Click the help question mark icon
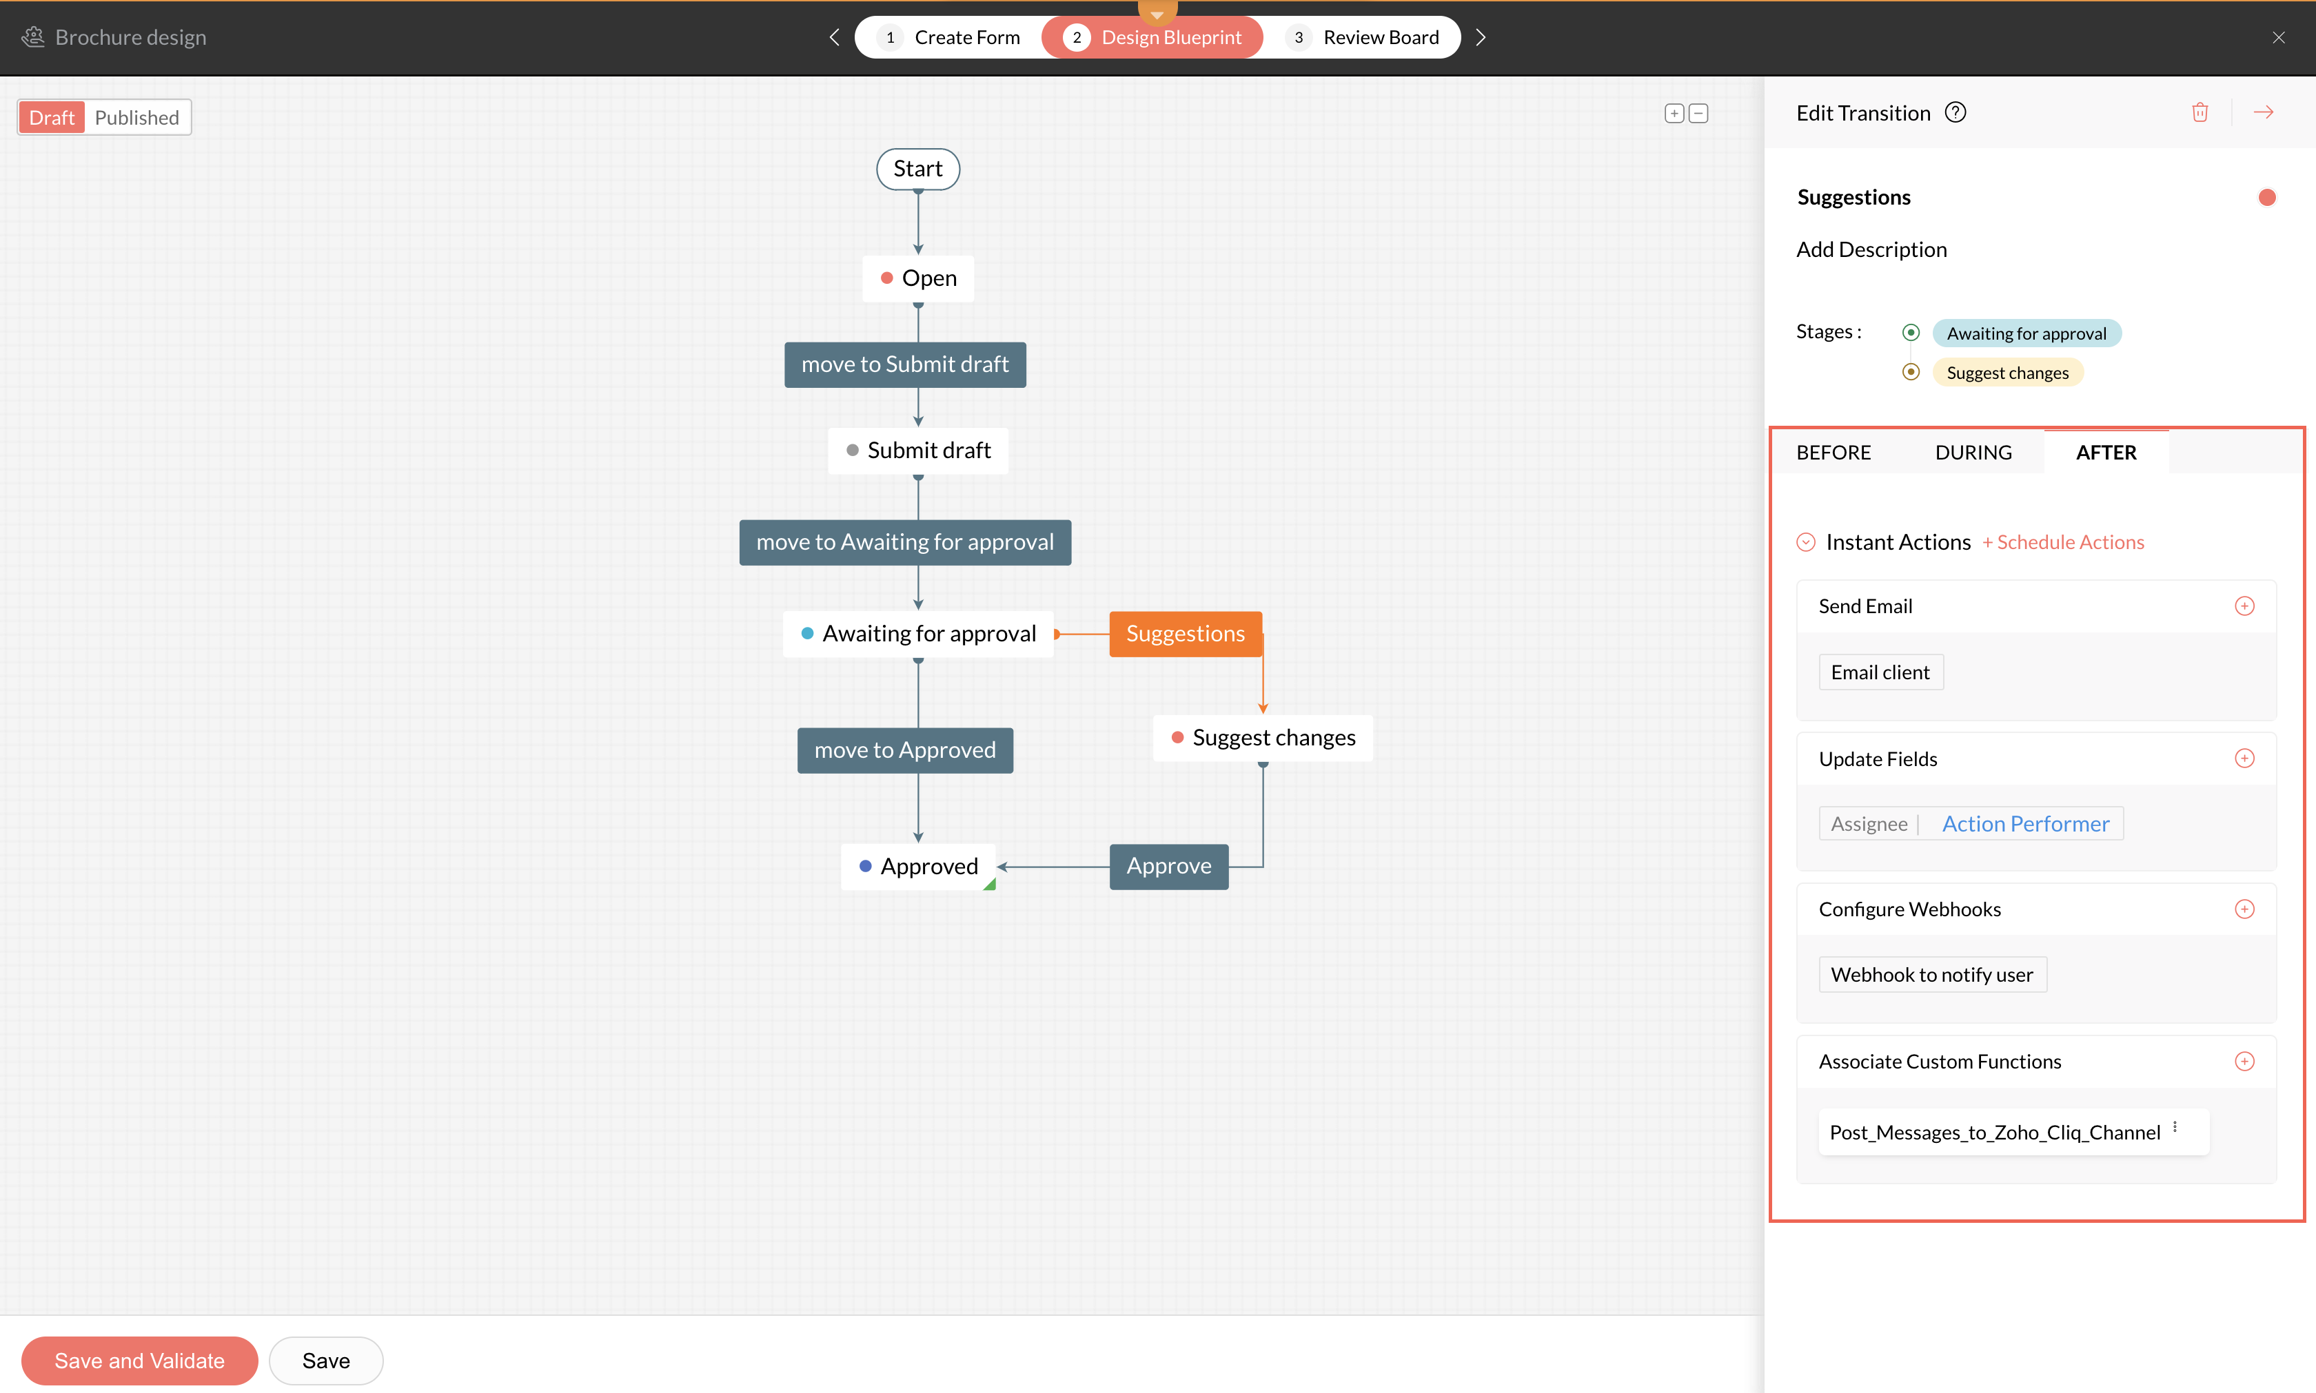 pyautogui.click(x=1956, y=113)
